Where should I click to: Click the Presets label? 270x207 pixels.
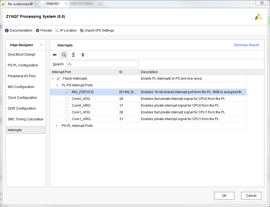[x=46, y=30]
